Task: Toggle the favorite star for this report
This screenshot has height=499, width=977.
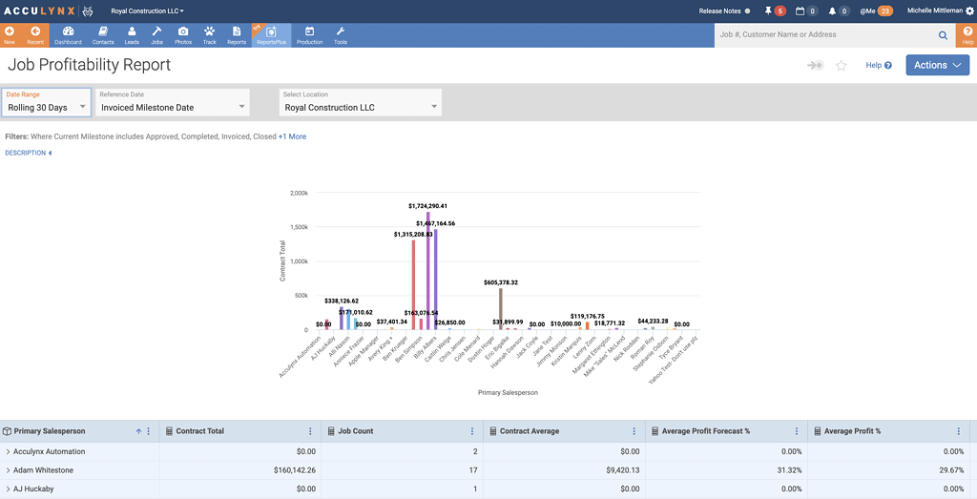Action: (841, 66)
